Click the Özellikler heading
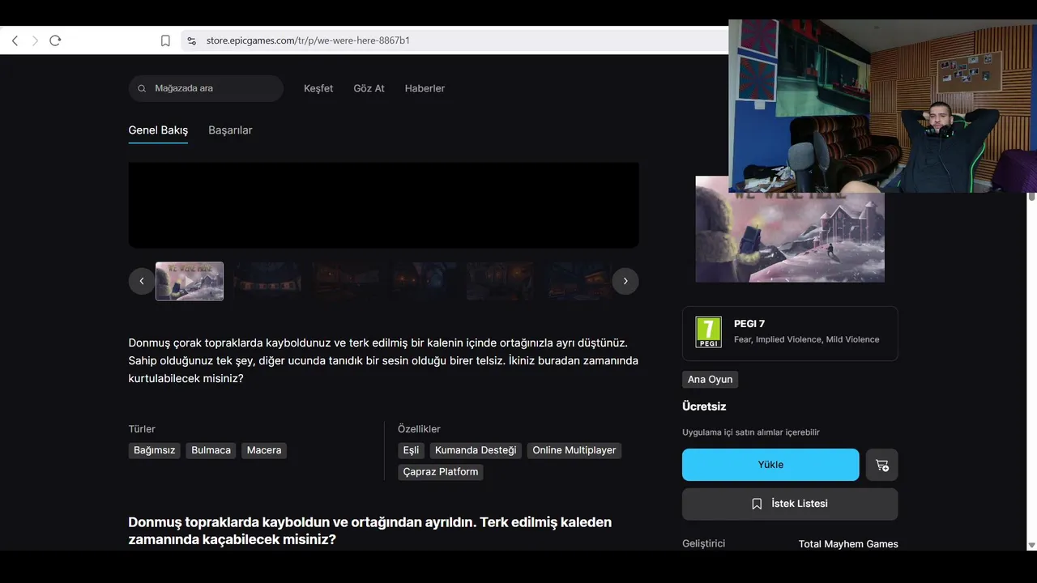This screenshot has width=1037, height=583. pyautogui.click(x=419, y=429)
